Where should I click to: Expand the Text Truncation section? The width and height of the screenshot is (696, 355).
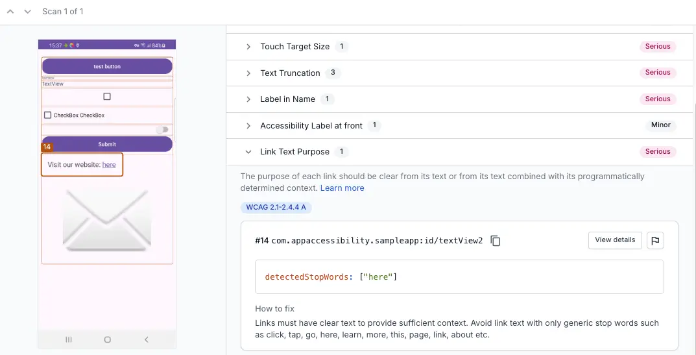(248, 73)
